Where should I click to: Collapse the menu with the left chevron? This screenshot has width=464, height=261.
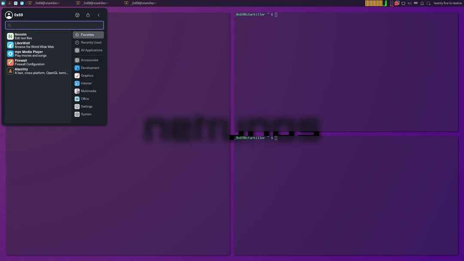tap(98, 15)
